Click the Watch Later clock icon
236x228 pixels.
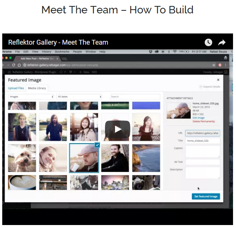pyautogui.click(x=208, y=42)
